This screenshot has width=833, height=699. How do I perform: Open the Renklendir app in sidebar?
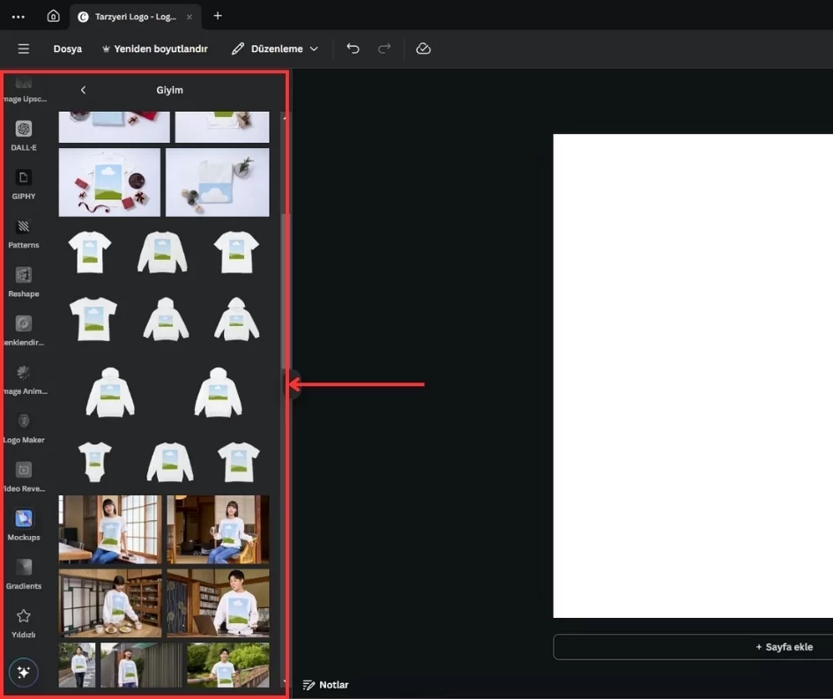24,331
